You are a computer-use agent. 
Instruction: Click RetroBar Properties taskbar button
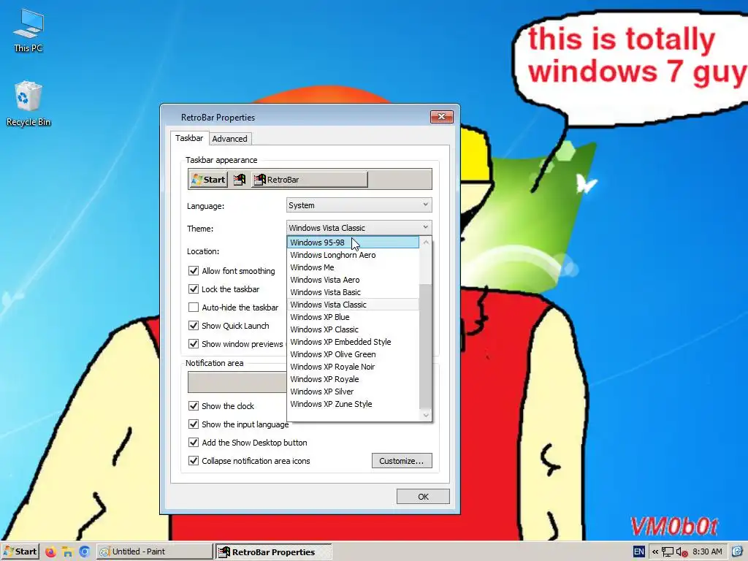pos(273,552)
